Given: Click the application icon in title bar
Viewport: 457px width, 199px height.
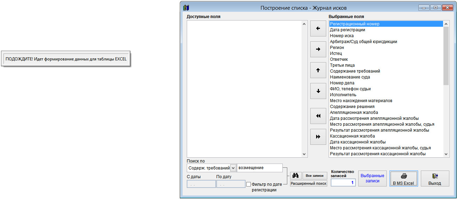Looking at the screenshot, I should point(186,8).
